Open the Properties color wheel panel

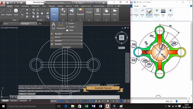pyautogui.click(x=80, y=12)
